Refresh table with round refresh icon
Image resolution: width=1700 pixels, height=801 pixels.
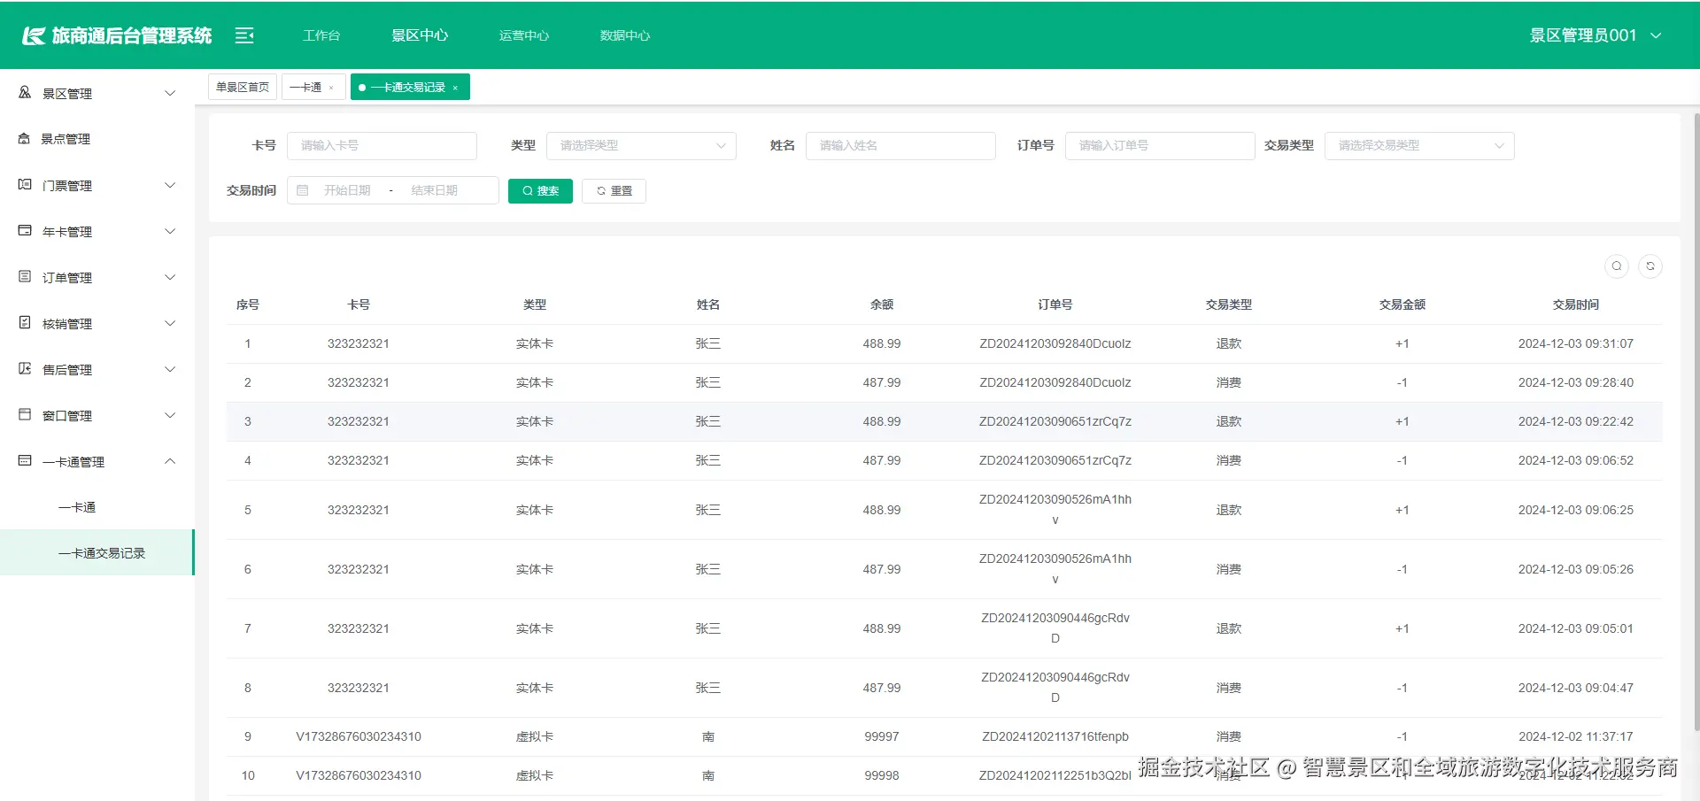click(1650, 266)
